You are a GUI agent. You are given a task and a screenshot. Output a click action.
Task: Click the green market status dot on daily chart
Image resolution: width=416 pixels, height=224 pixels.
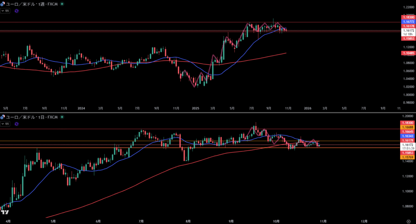(x=62, y=117)
